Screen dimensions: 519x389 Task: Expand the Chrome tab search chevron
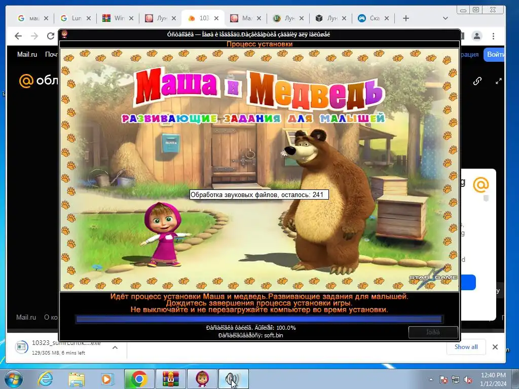(x=445, y=18)
